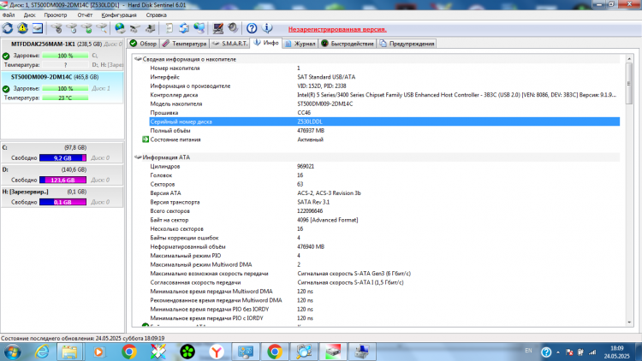Open the Отчёт menu

[85, 15]
